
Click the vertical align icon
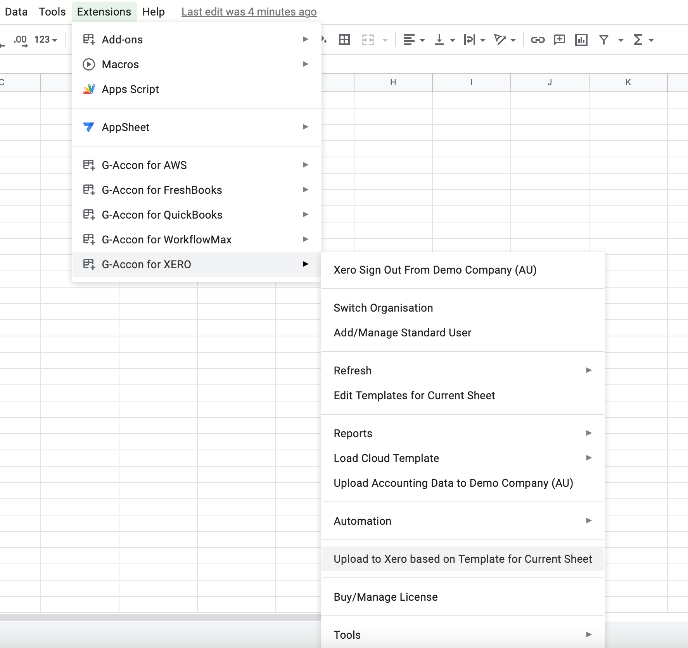click(x=439, y=40)
